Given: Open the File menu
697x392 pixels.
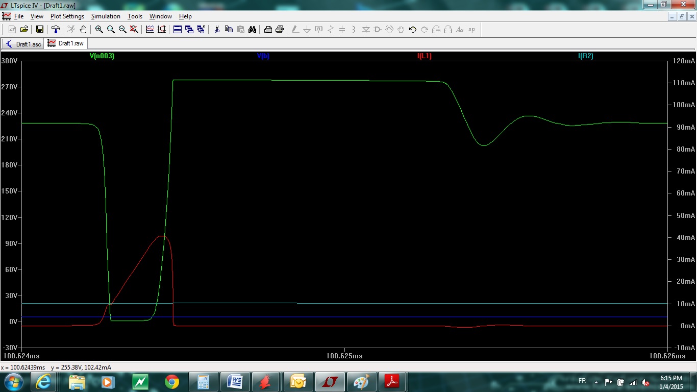Looking at the screenshot, I should 19,16.
